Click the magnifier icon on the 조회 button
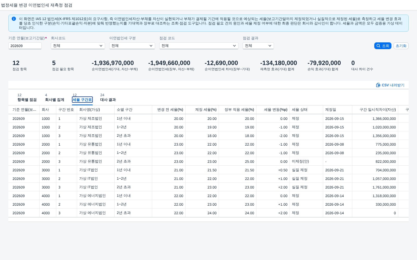 (x=378, y=46)
